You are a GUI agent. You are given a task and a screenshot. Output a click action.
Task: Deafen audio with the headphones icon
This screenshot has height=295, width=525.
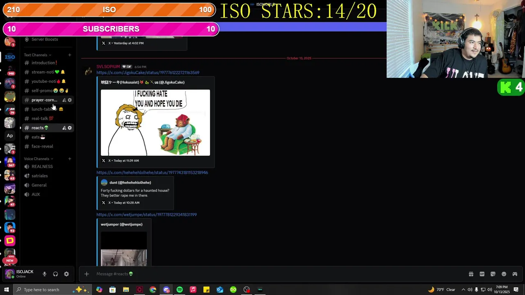pyautogui.click(x=55, y=274)
